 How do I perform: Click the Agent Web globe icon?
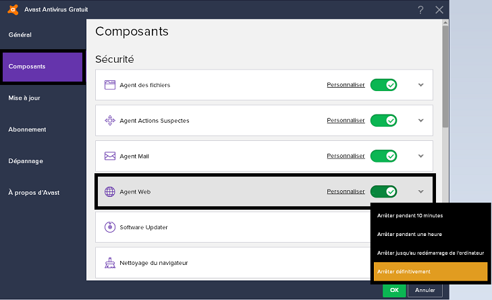[110, 191]
